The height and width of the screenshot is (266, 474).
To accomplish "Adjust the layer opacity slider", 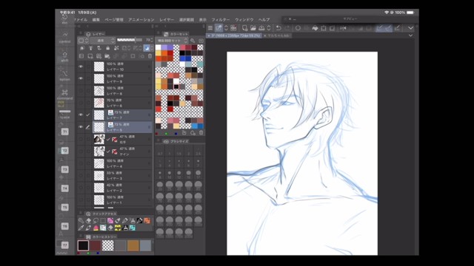I will tap(130, 40).
